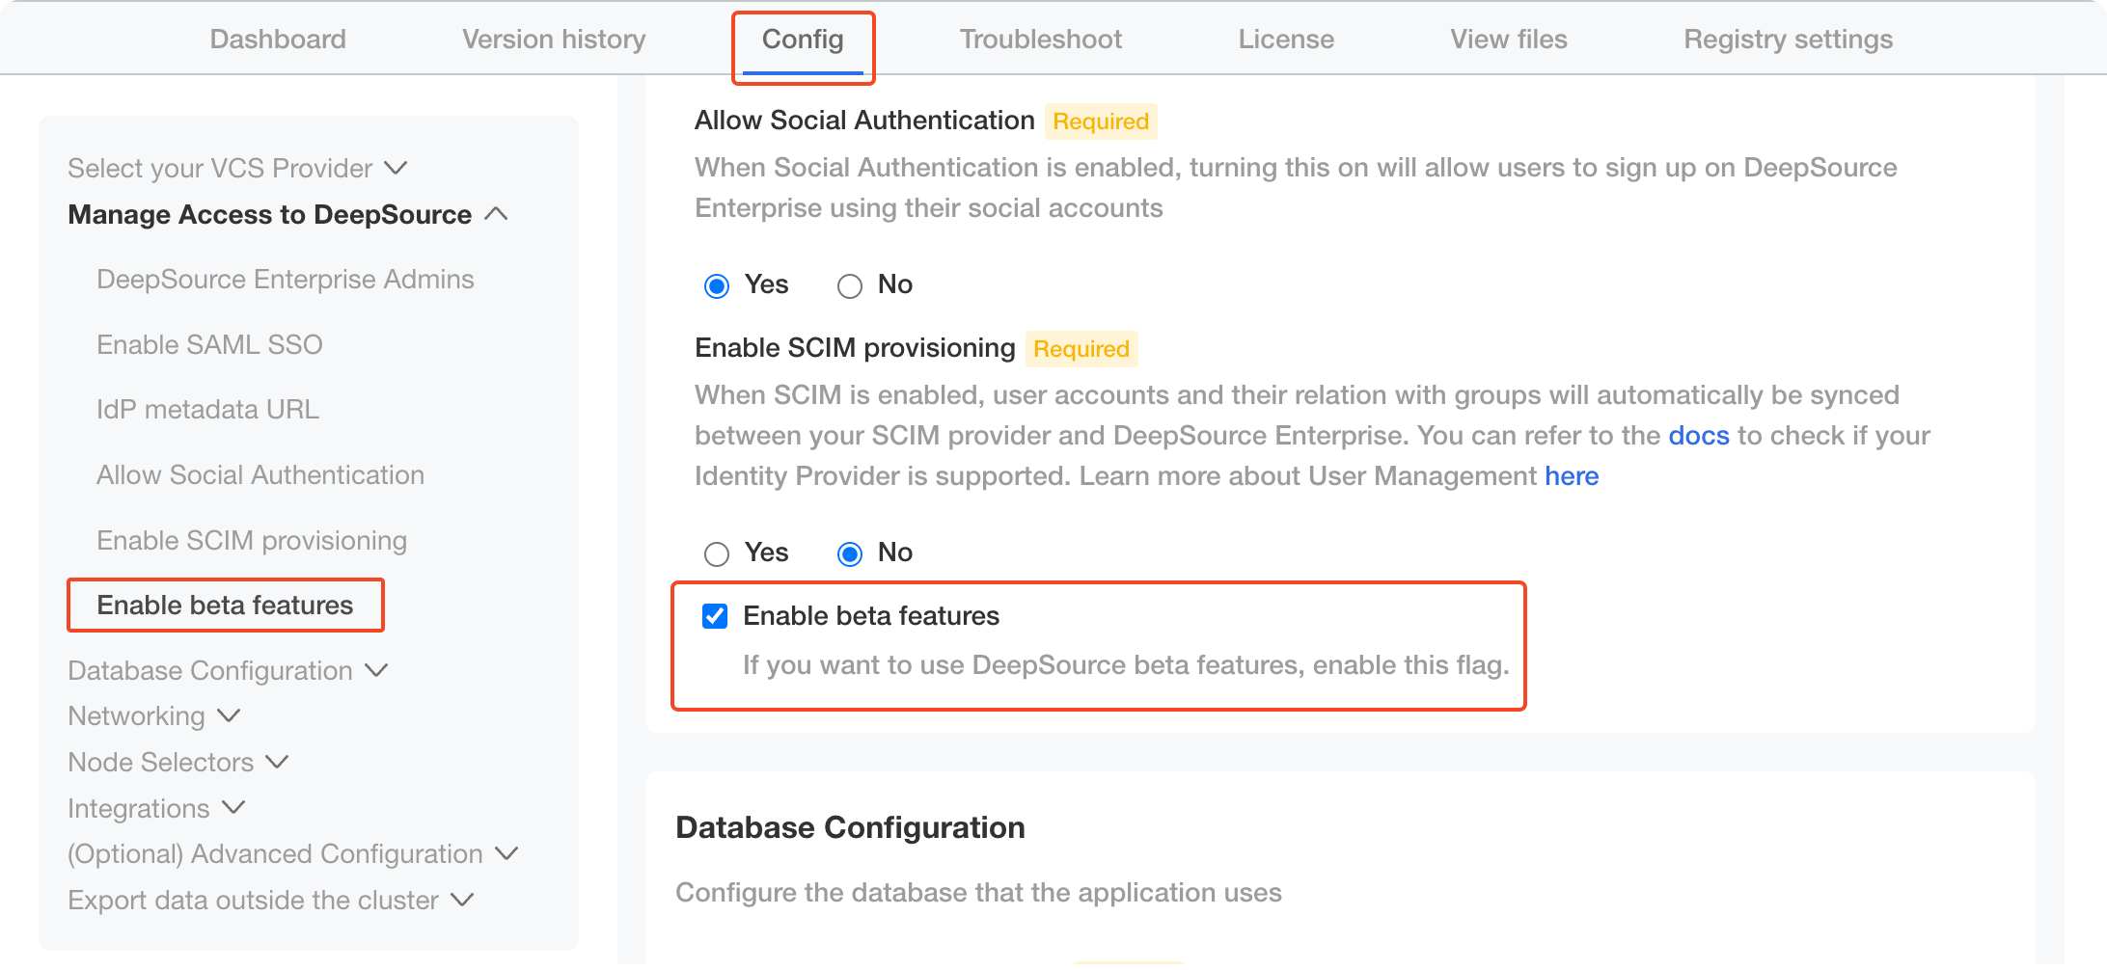
Task: Expand the Networking section
Action: pos(154,715)
